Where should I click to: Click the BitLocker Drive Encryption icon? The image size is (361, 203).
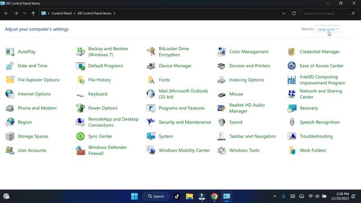(x=151, y=52)
